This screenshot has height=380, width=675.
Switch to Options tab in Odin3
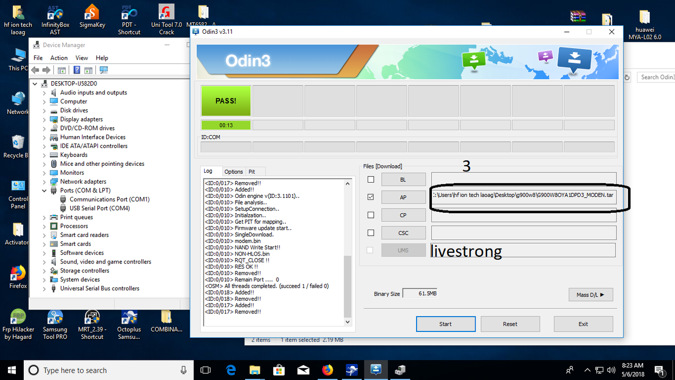(234, 172)
